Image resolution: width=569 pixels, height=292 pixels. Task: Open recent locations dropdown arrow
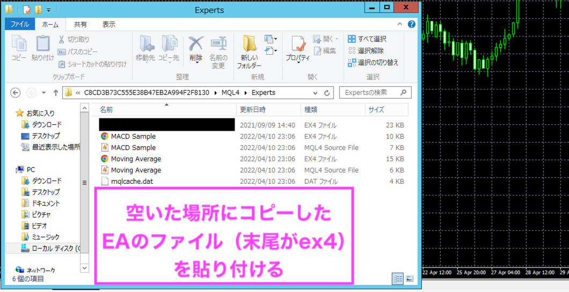(44, 93)
